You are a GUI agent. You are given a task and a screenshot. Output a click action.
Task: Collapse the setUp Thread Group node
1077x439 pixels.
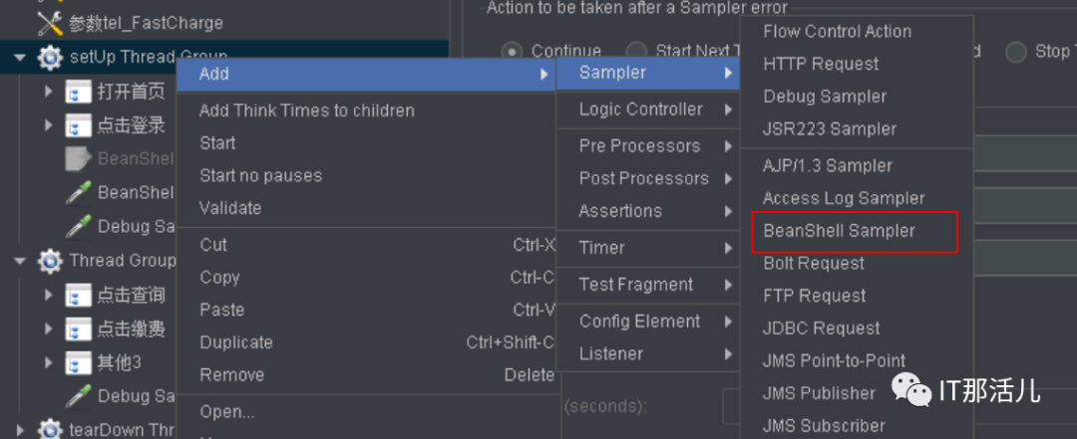tap(20, 58)
